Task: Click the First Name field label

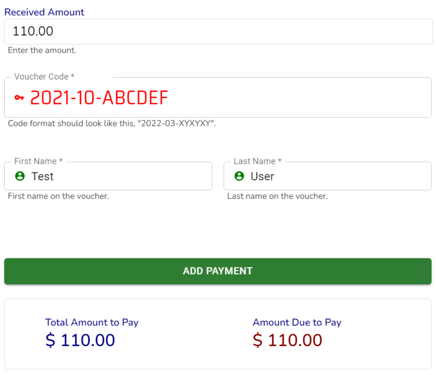Action: point(38,161)
